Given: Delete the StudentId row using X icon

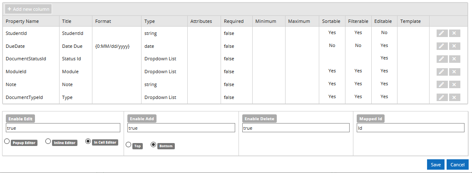Looking at the screenshot, I should pos(455,33).
